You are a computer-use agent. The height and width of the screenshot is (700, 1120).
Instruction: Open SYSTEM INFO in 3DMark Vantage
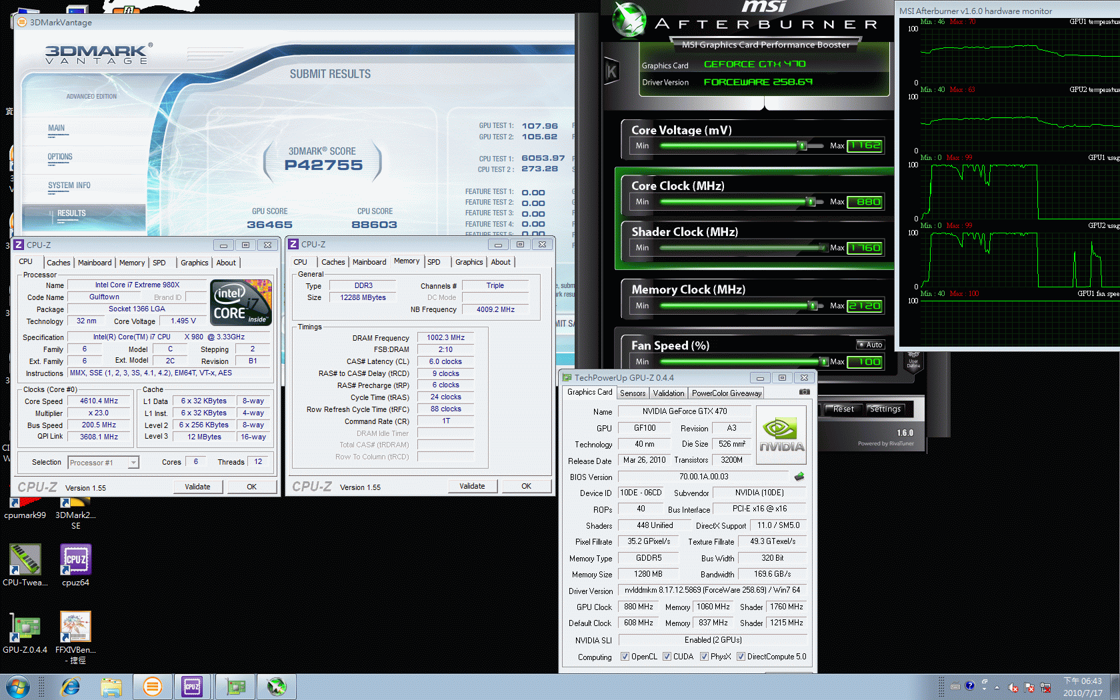click(69, 186)
